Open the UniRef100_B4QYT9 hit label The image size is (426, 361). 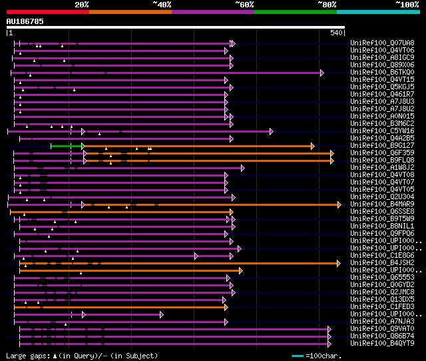[382, 343]
